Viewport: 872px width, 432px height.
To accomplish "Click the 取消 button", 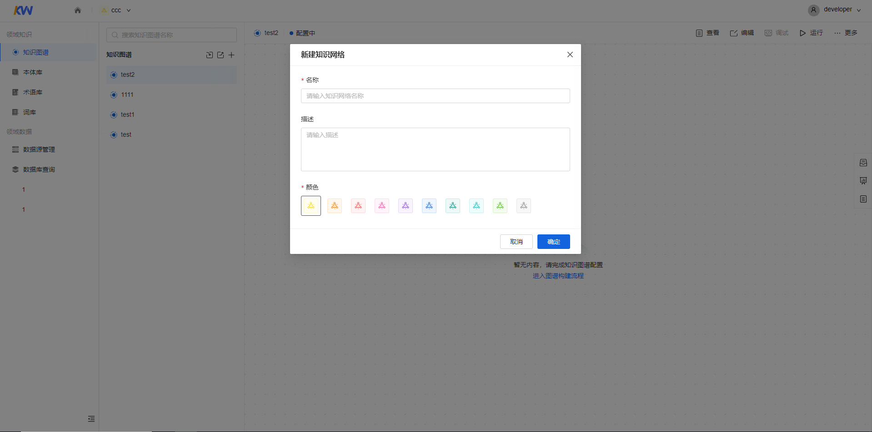I will [x=516, y=242].
